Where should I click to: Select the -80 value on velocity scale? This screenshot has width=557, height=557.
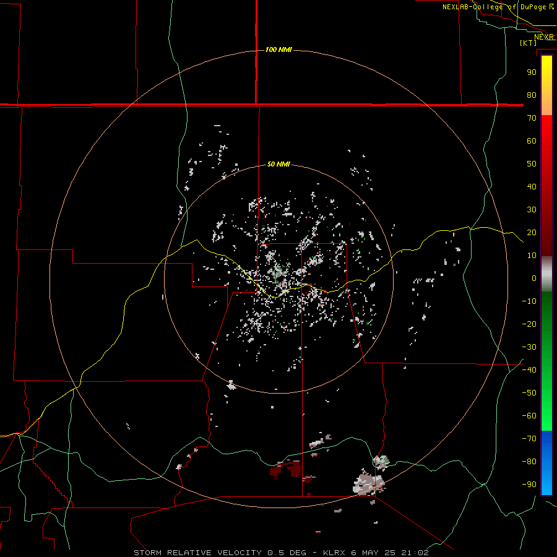coord(529,462)
